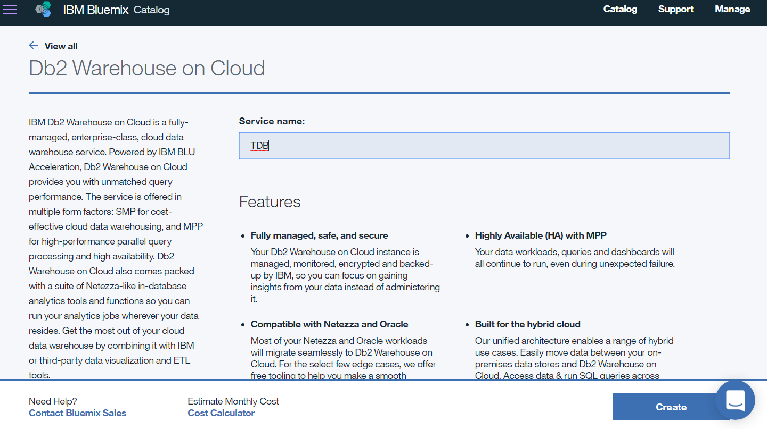Click the Built for the hybrid cloud heading
Image resolution: width=767 pixels, height=429 pixels.
click(528, 324)
